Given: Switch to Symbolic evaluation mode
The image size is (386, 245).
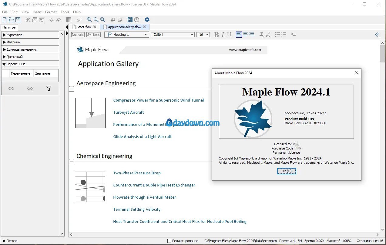Looking at the screenshot, I should 93,35.
